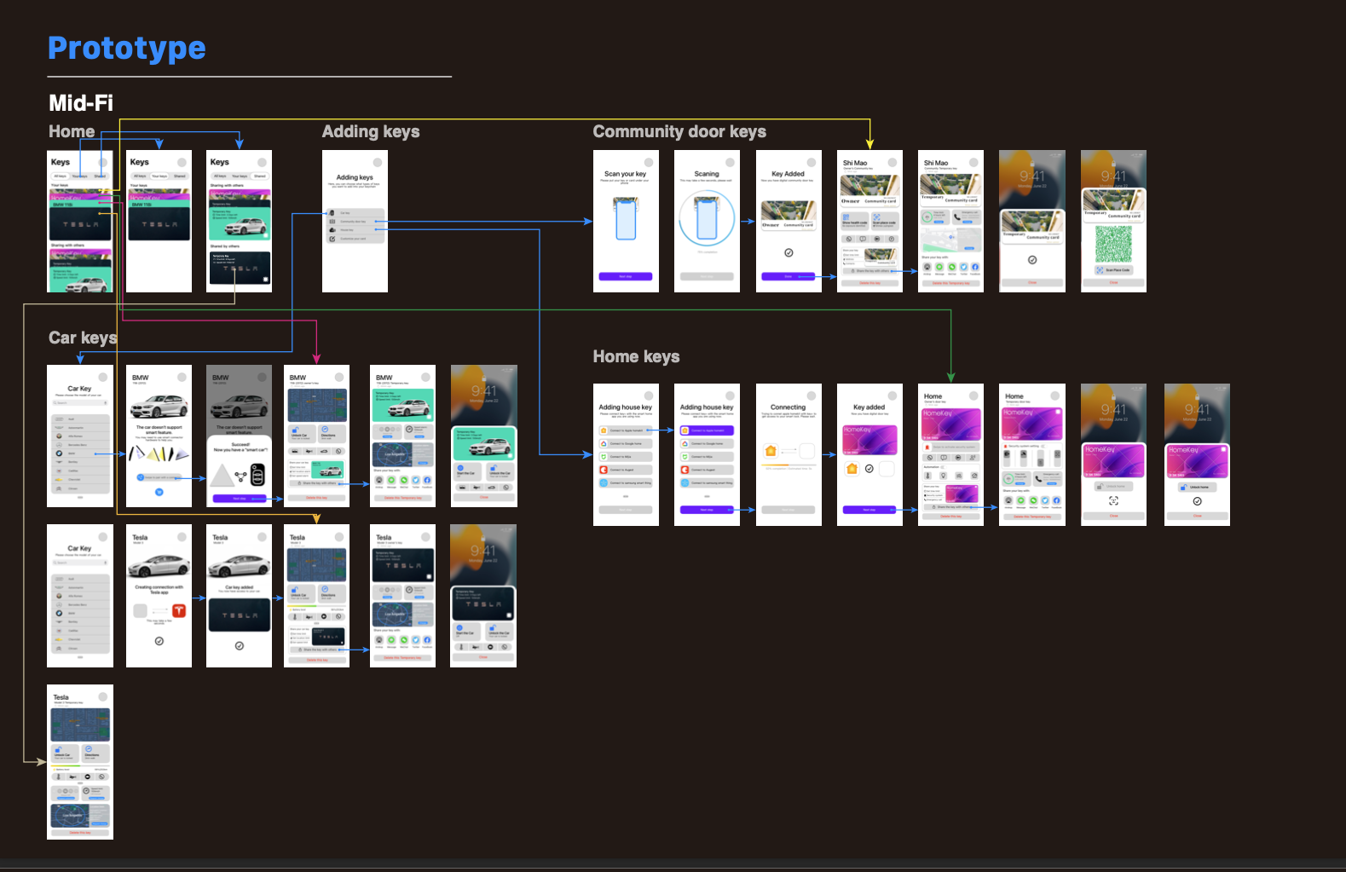The image size is (1346, 872).
Task: Click the 'Prototype' page heading
Action: pyautogui.click(x=127, y=48)
